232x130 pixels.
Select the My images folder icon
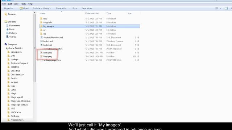click(x=41, y=26)
